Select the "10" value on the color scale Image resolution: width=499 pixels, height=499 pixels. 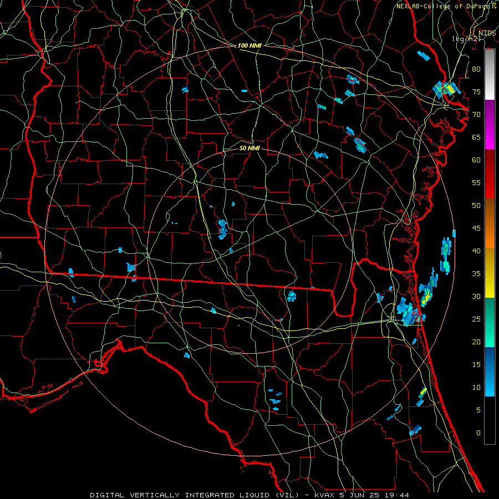476,388
